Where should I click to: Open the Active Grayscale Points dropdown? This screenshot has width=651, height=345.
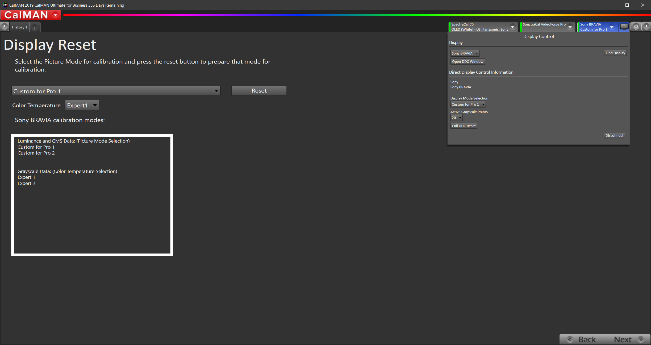tap(456, 118)
